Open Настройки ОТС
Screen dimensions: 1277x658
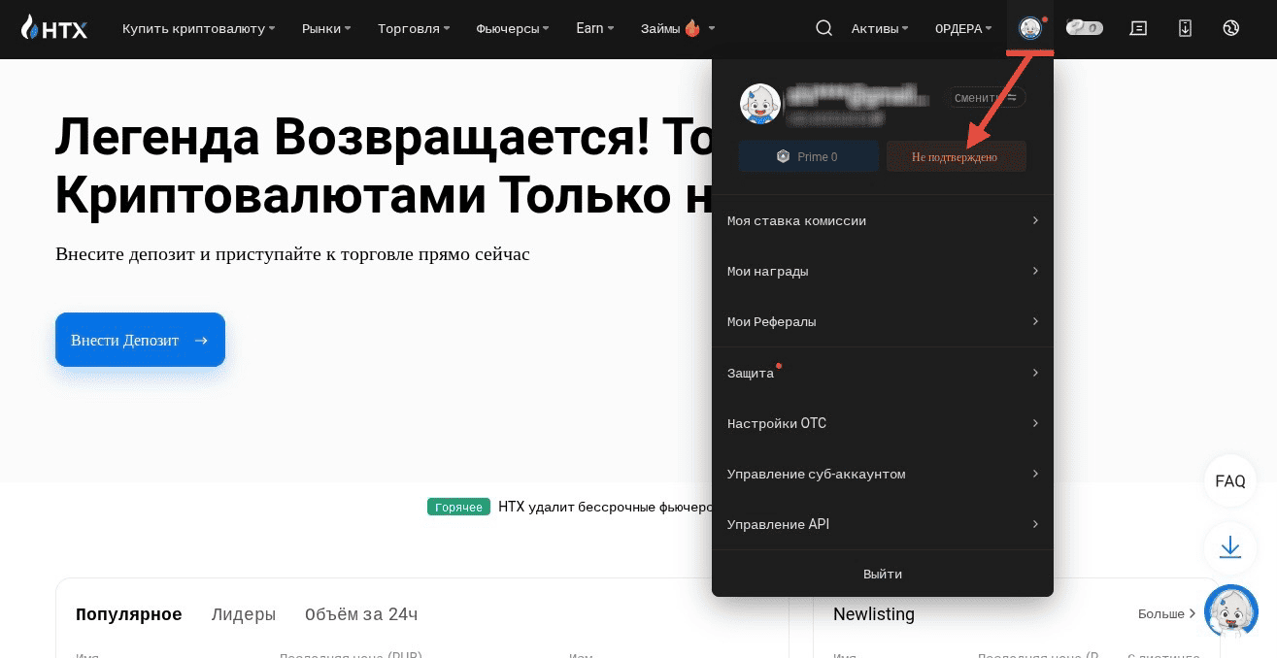883,423
